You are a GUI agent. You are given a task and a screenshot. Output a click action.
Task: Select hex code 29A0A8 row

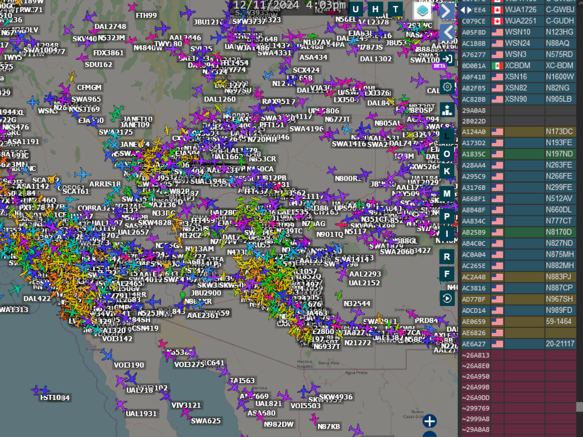coord(518,110)
